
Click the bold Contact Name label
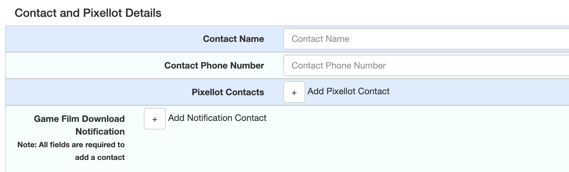pyautogui.click(x=234, y=39)
